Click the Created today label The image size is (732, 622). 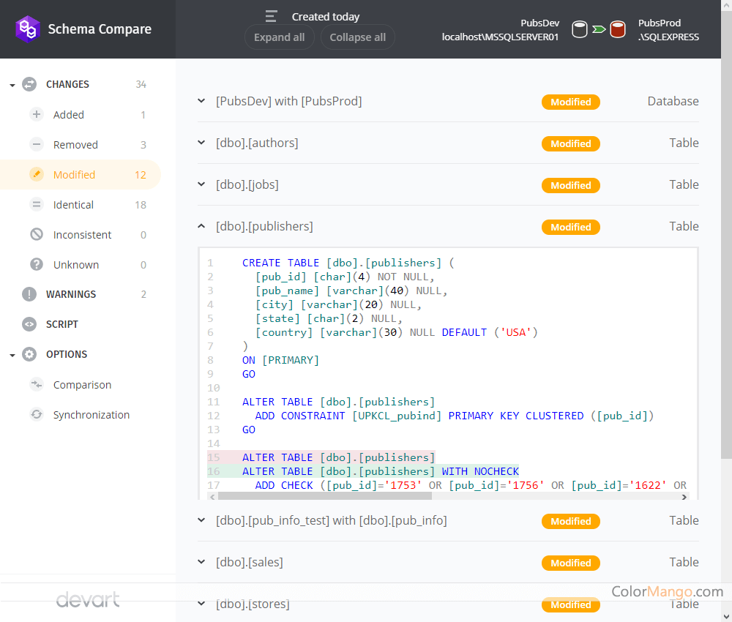tap(326, 17)
